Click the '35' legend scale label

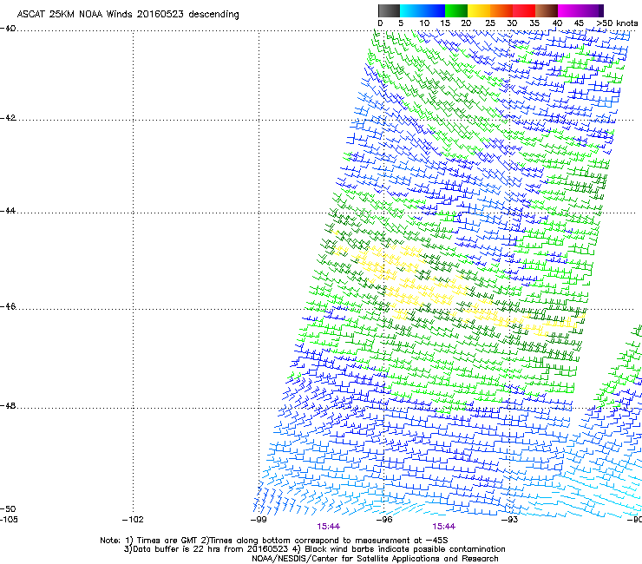(534, 23)
